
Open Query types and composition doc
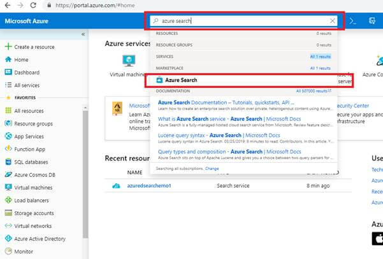coord(229,151)
